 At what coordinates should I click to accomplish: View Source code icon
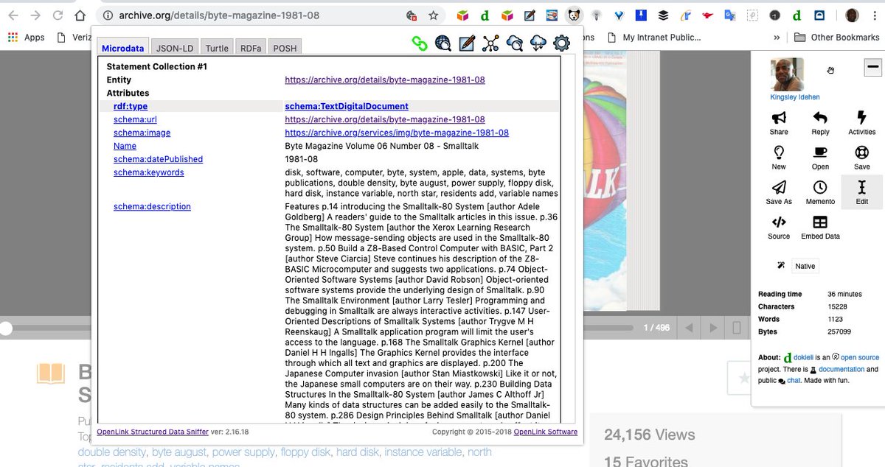[x=779, y=222]
